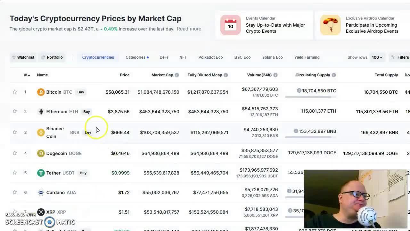This screenshot has width=410, height=231.
Task: Star Ethereum to add to watchlist
Action: [15, 112]
